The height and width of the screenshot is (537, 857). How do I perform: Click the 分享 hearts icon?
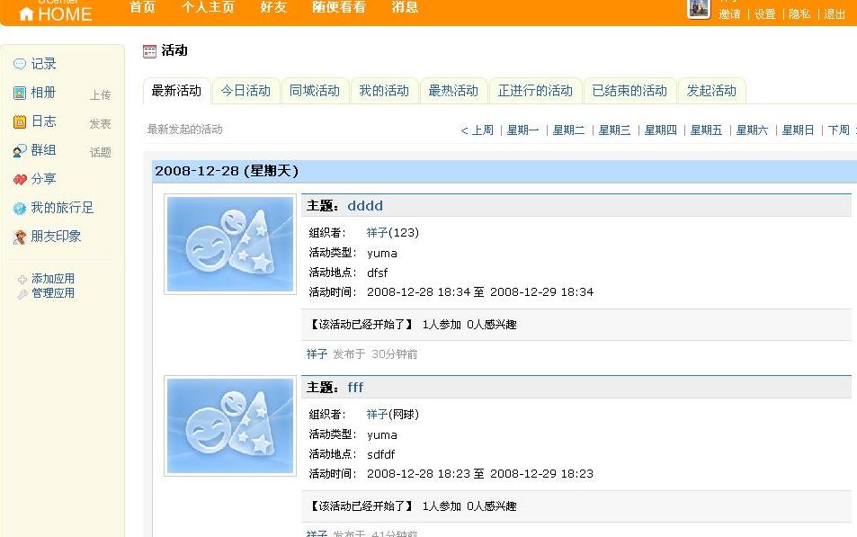(x=20, y=179)
